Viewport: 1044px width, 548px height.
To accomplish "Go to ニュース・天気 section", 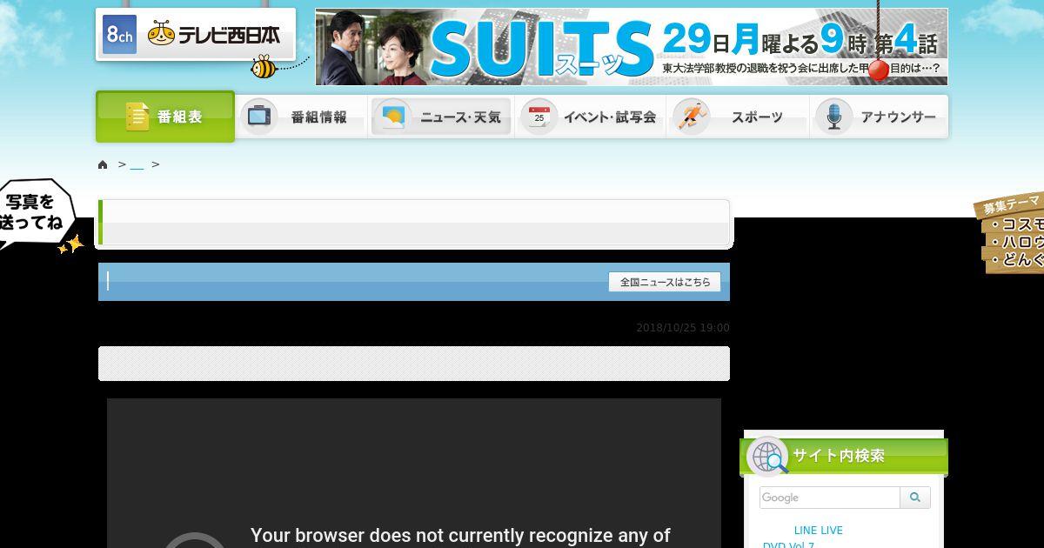I will [x=441, y=117].
